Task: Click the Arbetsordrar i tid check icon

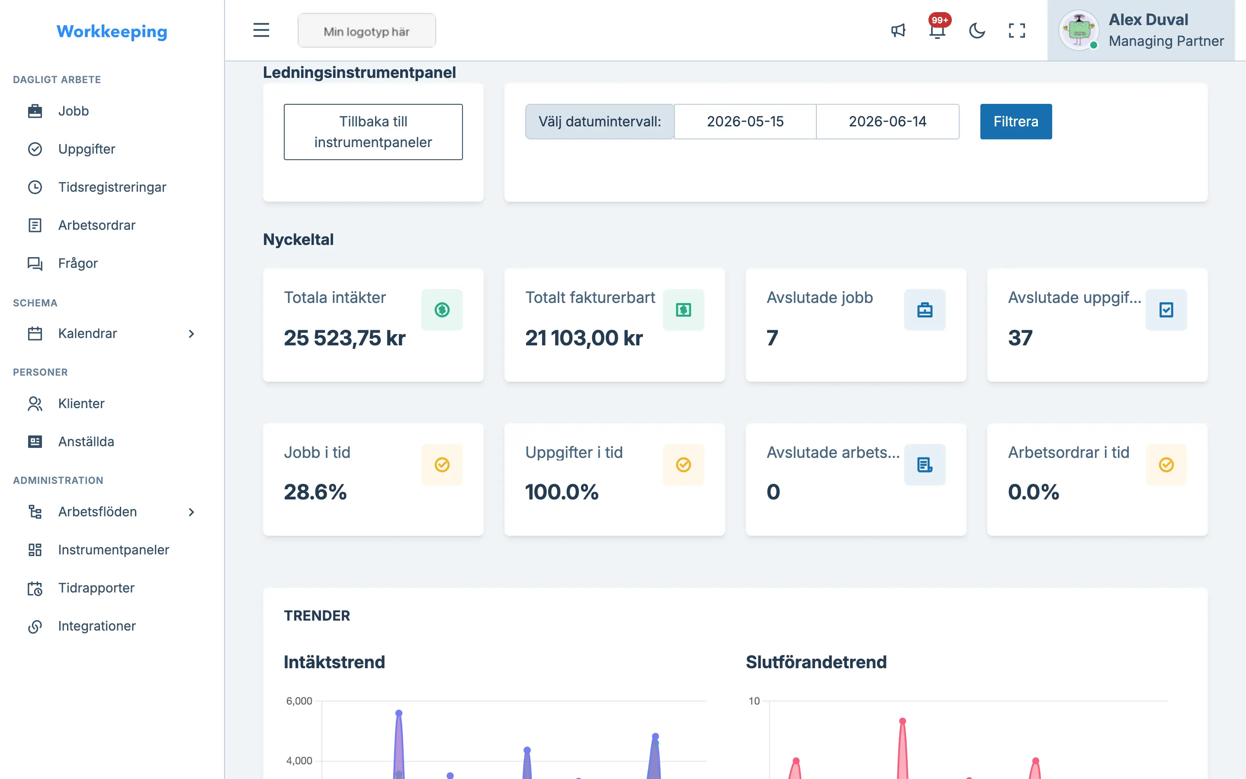Action: click(x=1166, y=465)
